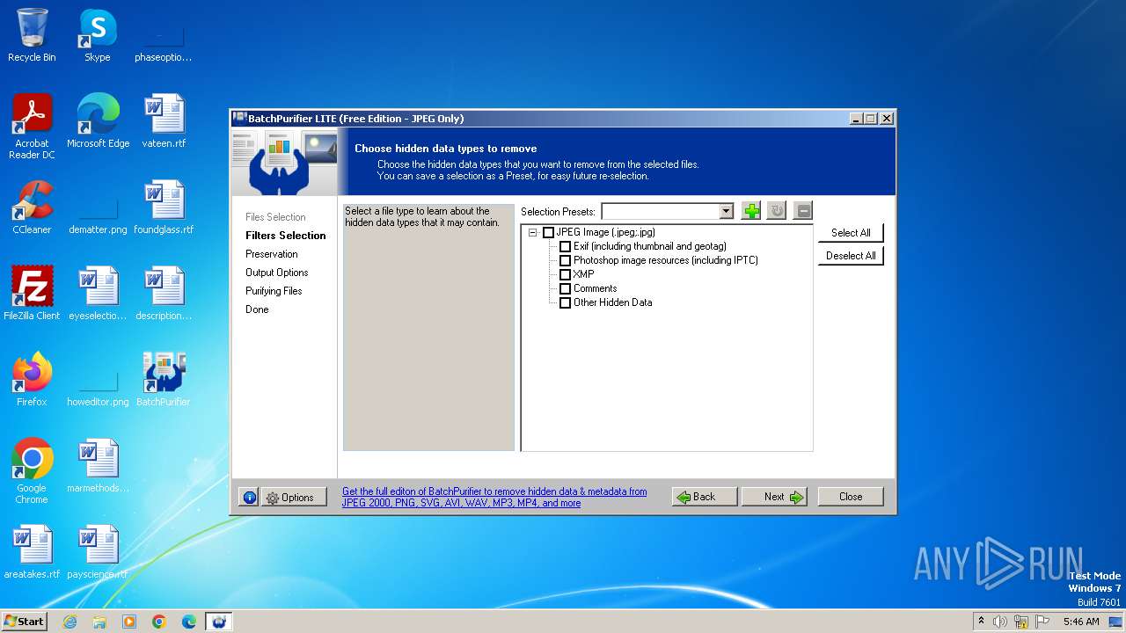Open the blue info about button
The height and width of the screenshot is (633, 1126).
(x=249, y=498)
